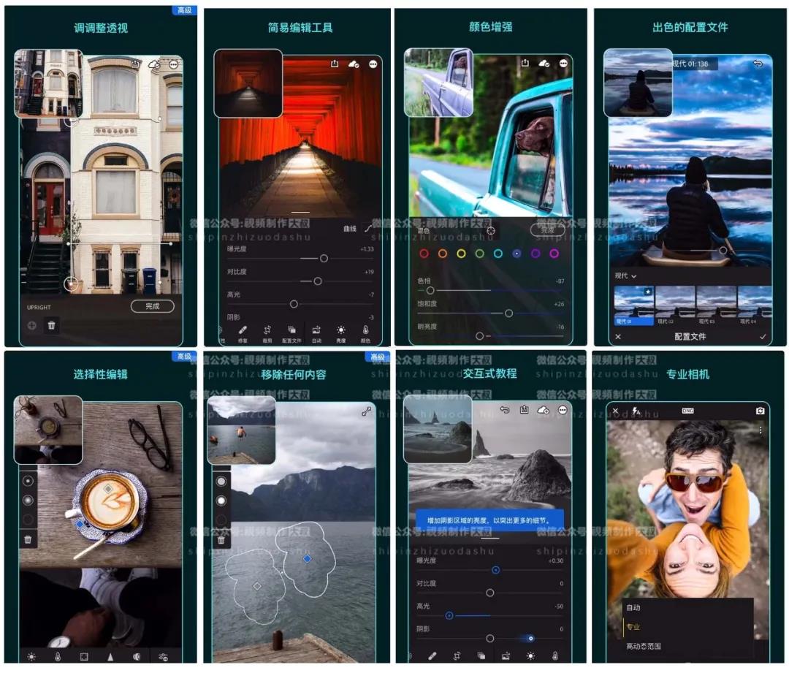The height and width of the screenshot is (673, 789).
Task: Select green color circle in 混色
Action: [479, 254]
